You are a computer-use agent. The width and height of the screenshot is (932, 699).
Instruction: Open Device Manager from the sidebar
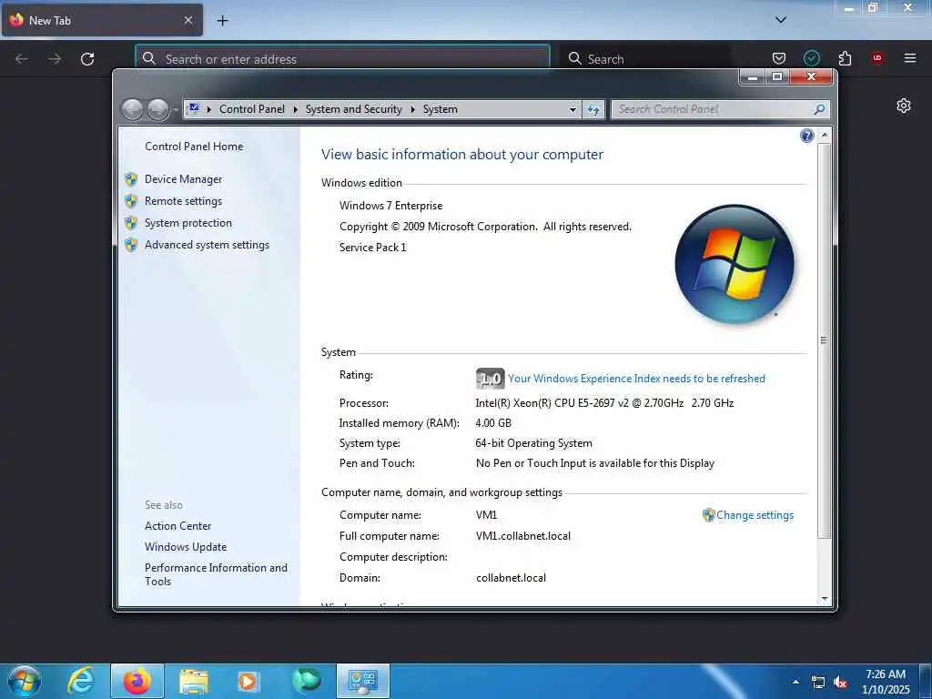tap(183, 179)
